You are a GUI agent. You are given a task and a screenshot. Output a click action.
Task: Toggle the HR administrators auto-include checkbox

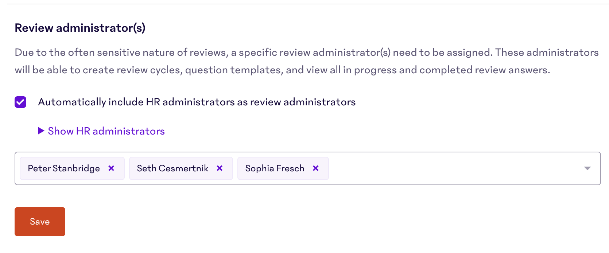pos(20,102)
